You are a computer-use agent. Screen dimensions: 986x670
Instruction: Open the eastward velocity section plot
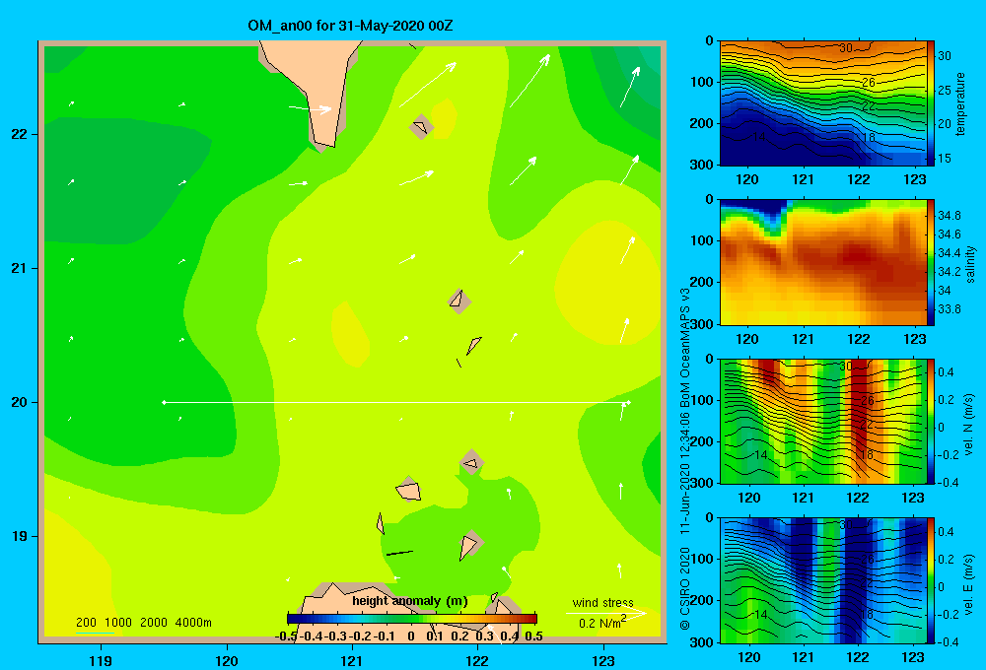tap(823, 580)
